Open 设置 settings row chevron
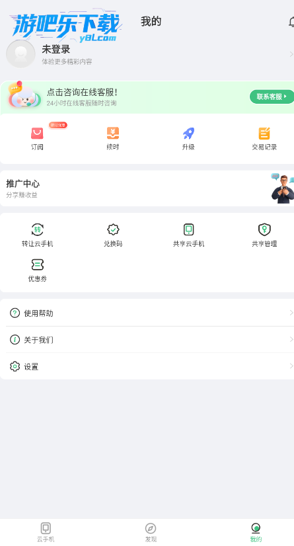The height and width of the screenshot is (546, 294). click(x=291, y=366)
